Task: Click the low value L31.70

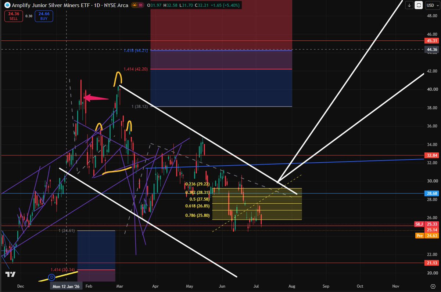Action: pos(186,5)
